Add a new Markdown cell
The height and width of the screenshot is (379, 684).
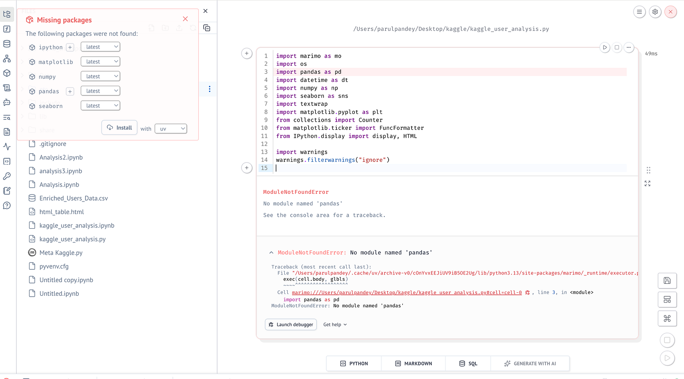pos(413,364)
